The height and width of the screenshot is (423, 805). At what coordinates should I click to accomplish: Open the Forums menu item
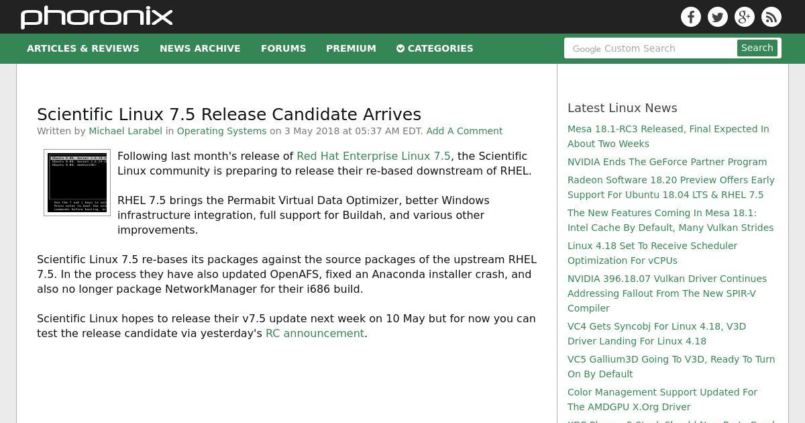(x=283, y=48)
